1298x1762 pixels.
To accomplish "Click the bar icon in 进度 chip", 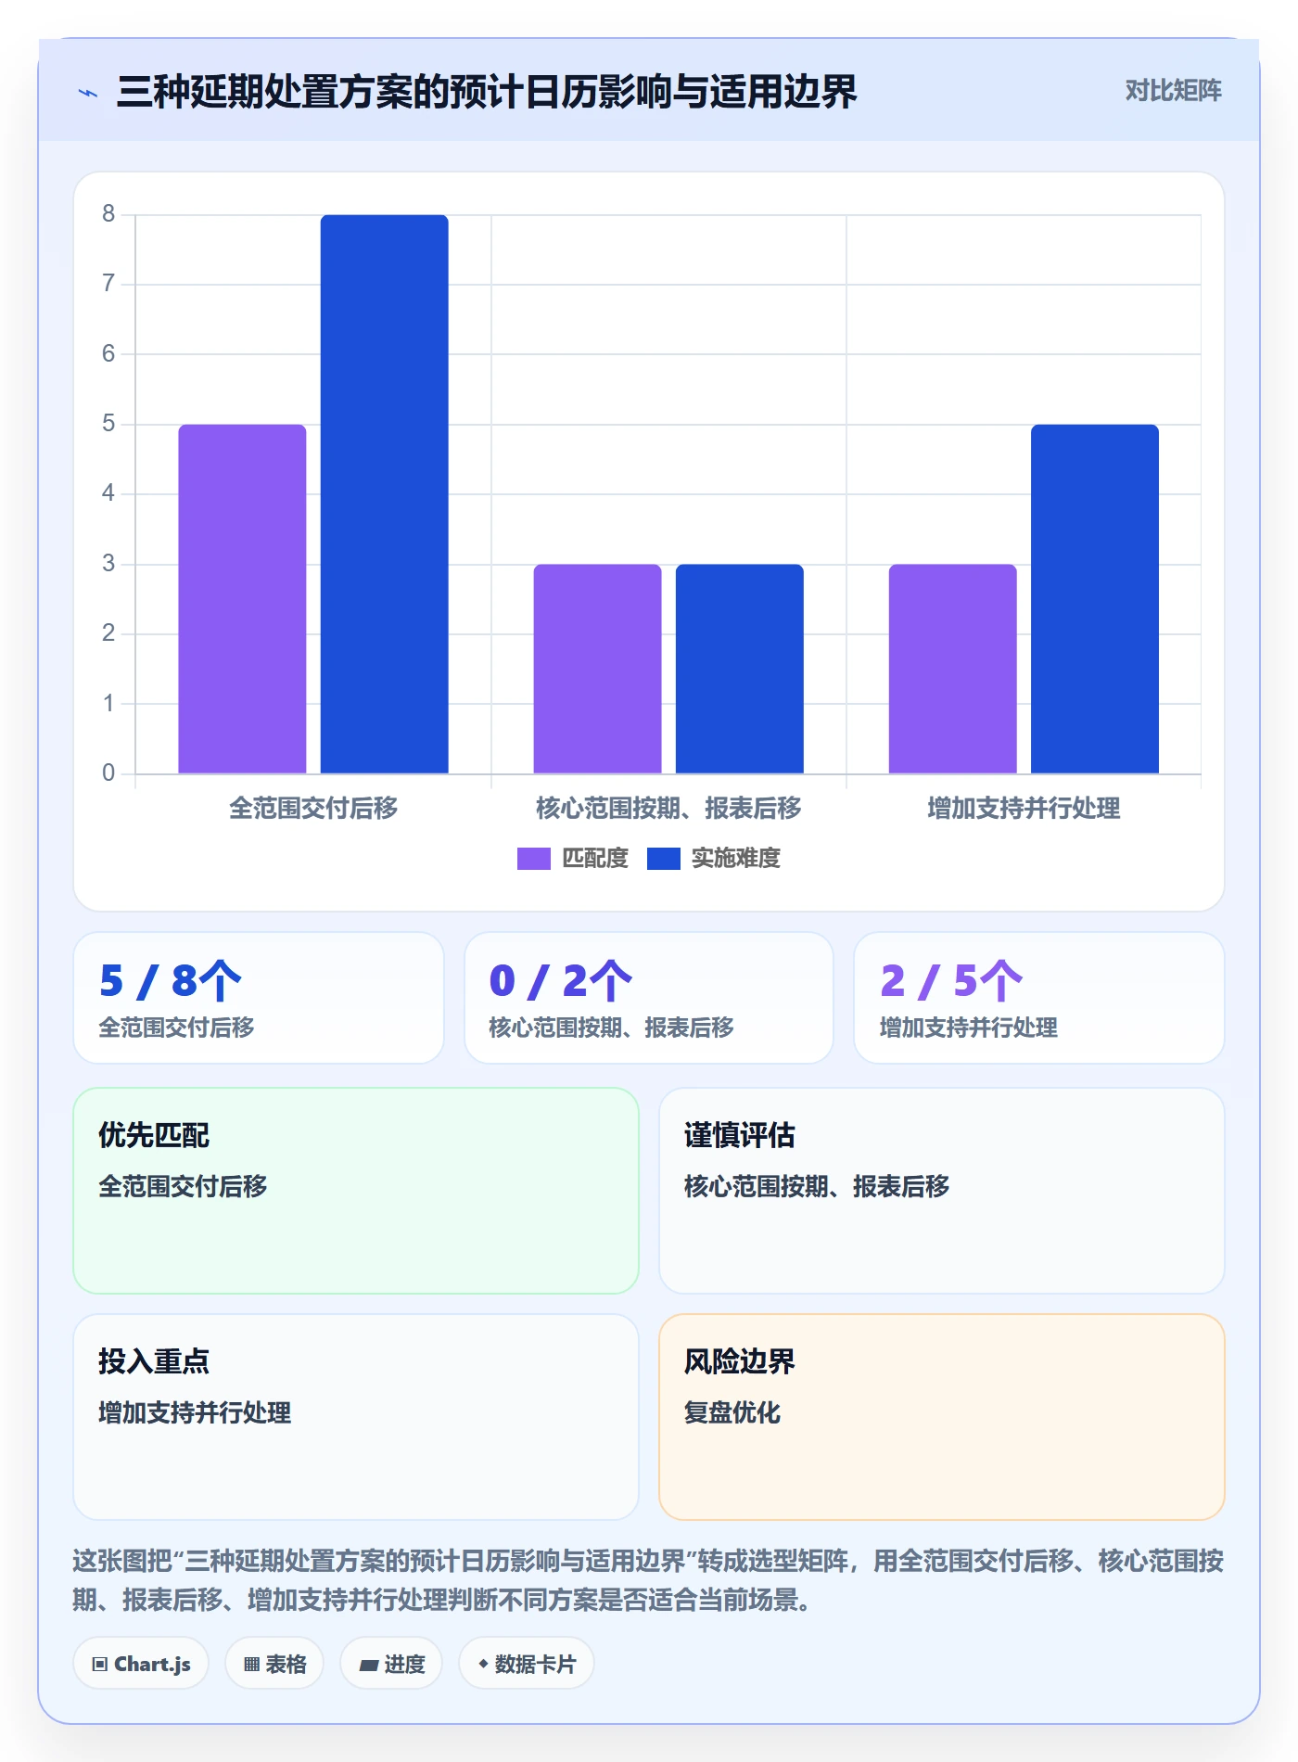I will [x=369, y=1666].
